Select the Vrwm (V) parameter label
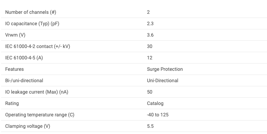Viewport: 267px width, 134px height. click(x=15, y=35)
